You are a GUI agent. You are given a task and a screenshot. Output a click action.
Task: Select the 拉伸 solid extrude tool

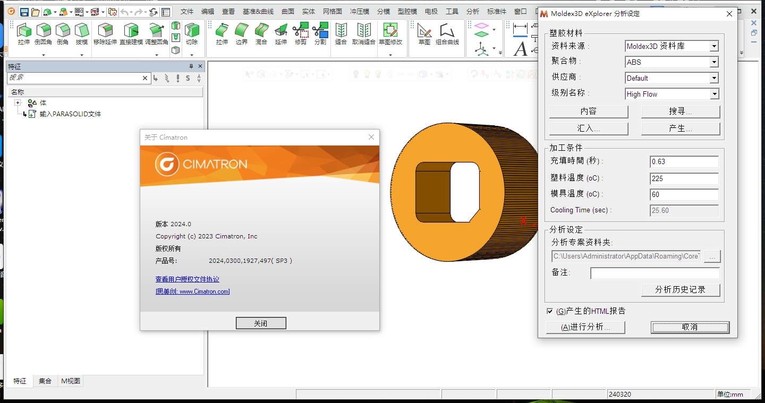(x=24, y=34)
